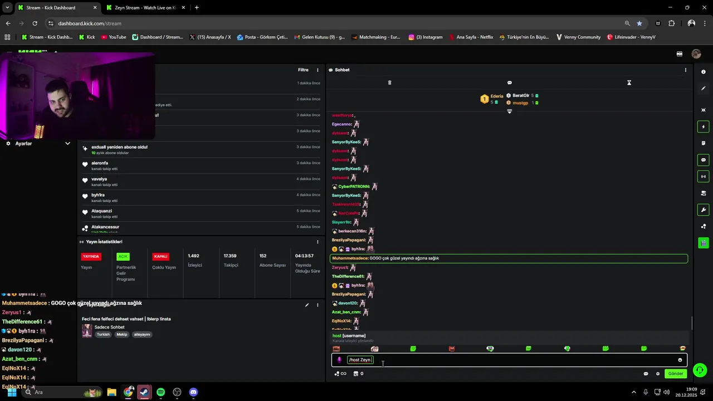
Task: Toggle the broadcast signal panel in right sidebar
Action: tap(704, 177)
